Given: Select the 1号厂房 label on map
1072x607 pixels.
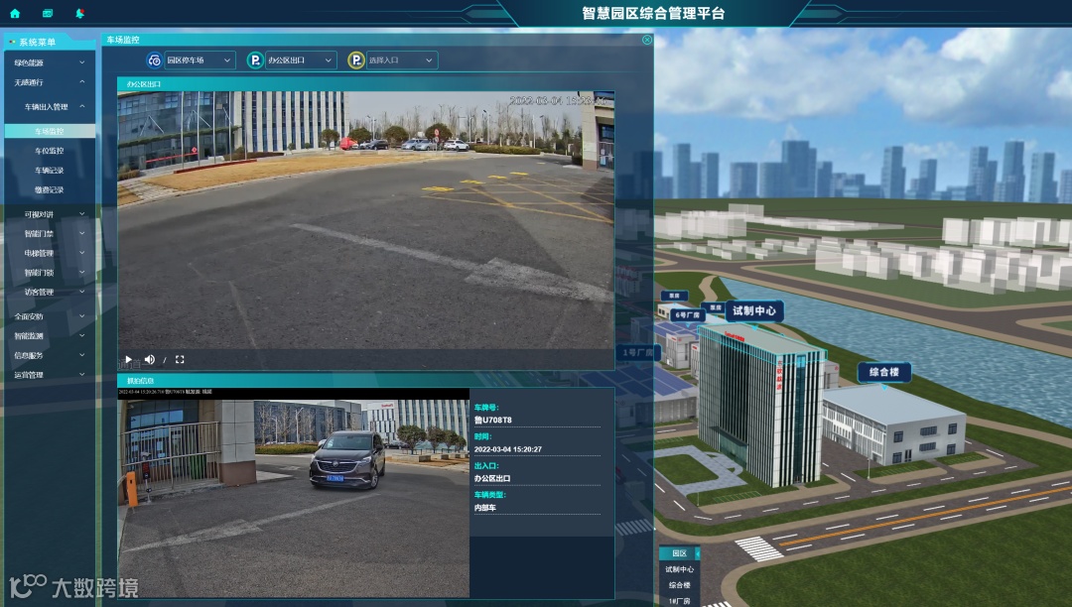Looking at the screenshot, I should tap(637, 352).
